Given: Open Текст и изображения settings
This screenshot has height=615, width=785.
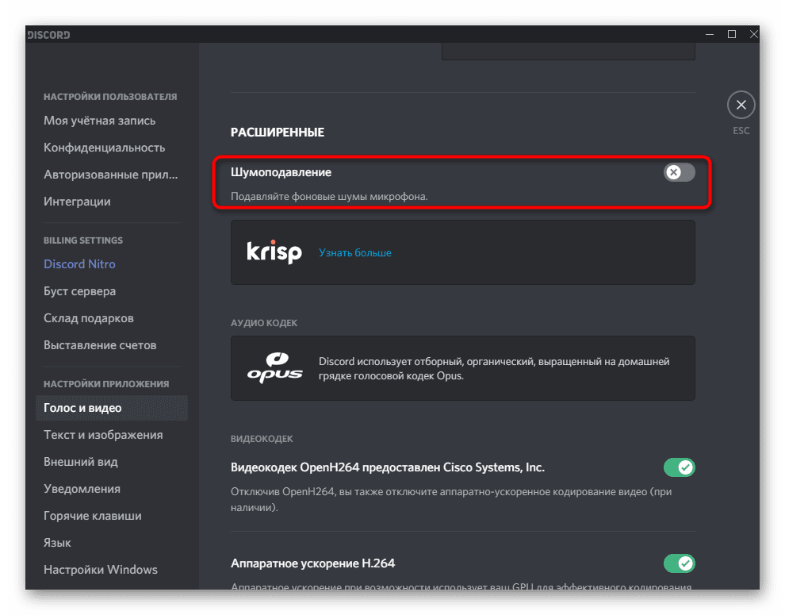Looking at the screenshot, I should pos(103,435).
